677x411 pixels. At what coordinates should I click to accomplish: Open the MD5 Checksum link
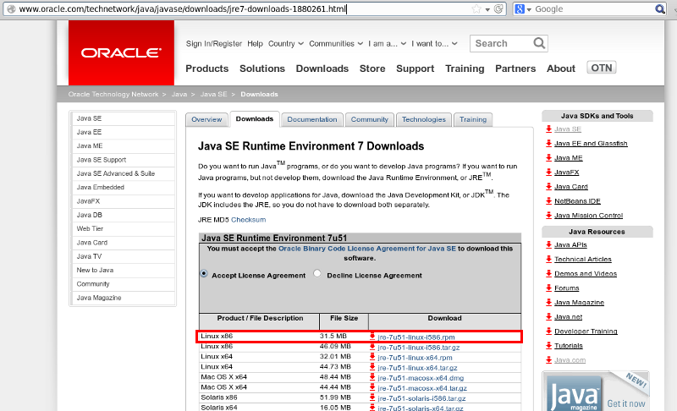coord(248,220)
